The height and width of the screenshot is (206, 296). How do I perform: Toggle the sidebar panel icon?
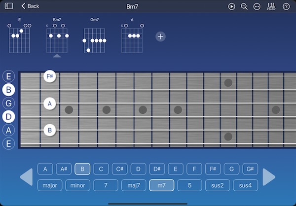point(9,6)
